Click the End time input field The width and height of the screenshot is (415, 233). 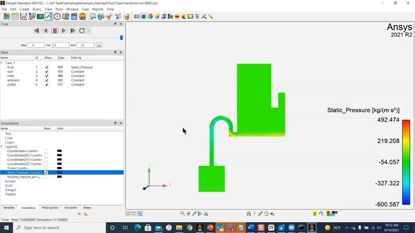click(x=86, y=45)
